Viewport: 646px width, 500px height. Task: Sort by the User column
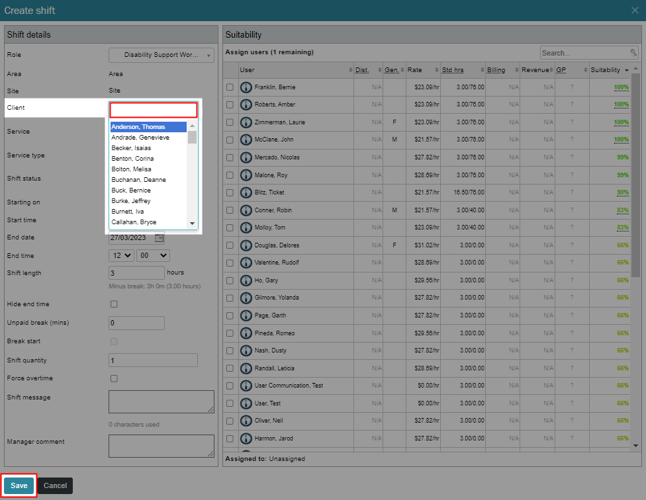297,70
